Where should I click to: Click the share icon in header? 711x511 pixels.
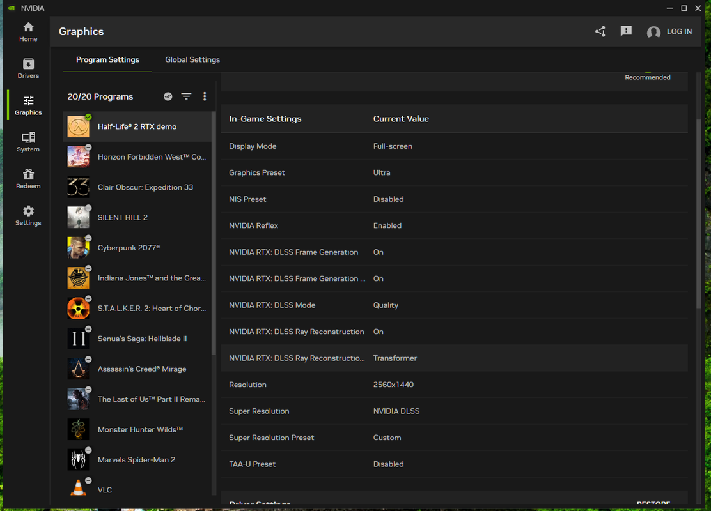pos(600,31)
